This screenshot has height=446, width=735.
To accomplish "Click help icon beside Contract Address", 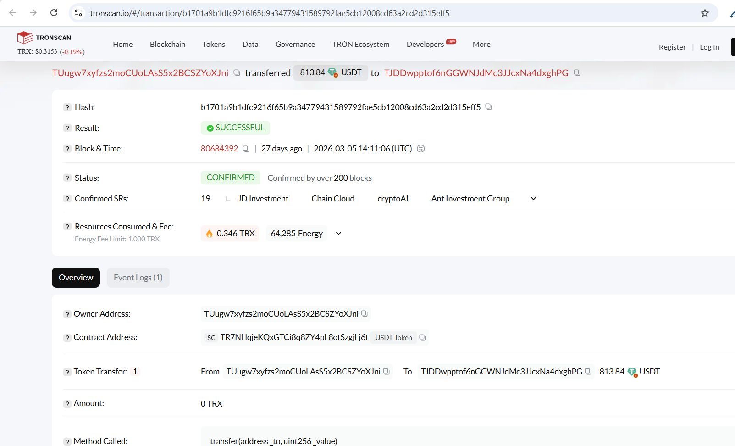I will 67,338.
